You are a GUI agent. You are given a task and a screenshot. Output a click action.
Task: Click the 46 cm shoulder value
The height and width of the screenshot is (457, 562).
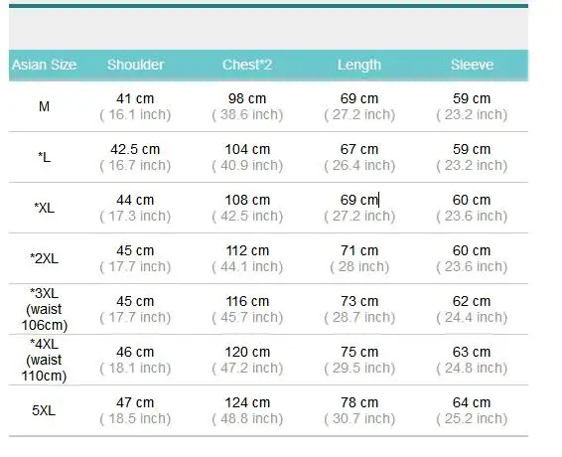[x=135, y=352]
